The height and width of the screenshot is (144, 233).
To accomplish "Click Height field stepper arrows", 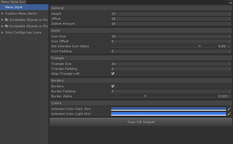I will tap(230, 14).
